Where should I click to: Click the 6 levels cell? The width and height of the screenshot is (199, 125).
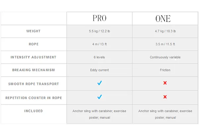click(x=99, y=57)
